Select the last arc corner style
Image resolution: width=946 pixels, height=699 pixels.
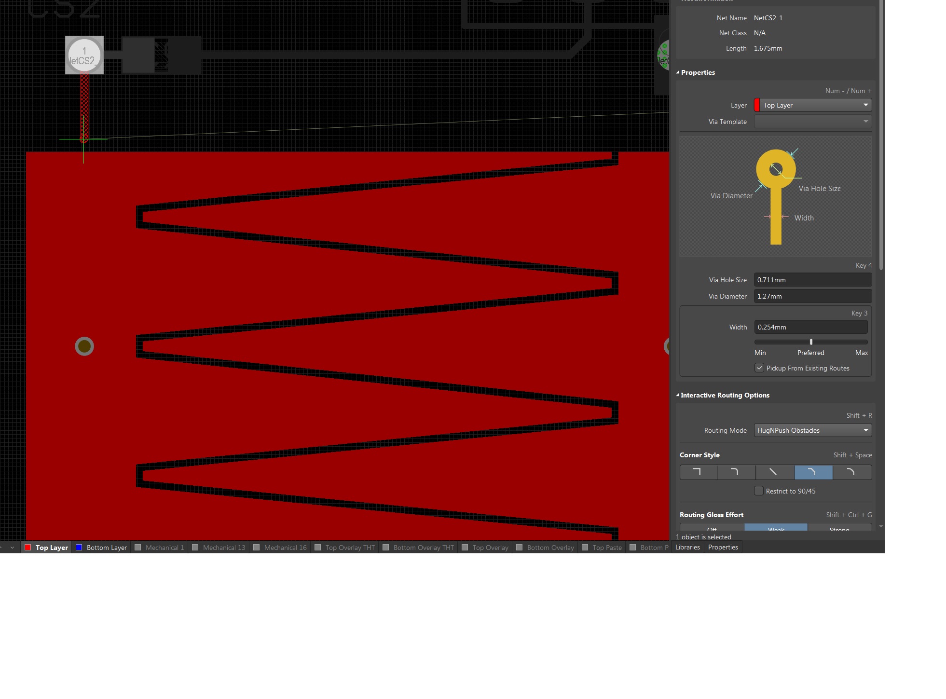[852, 472]
